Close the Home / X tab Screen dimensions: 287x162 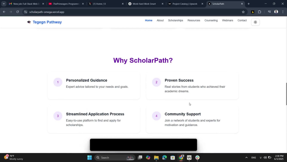(x=123, y=4)
